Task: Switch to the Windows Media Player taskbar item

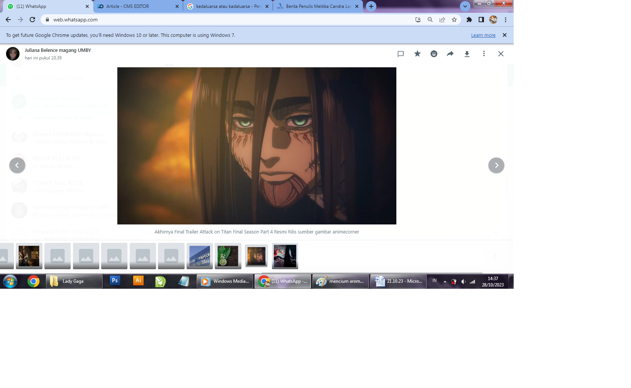Action: [225, 281]
